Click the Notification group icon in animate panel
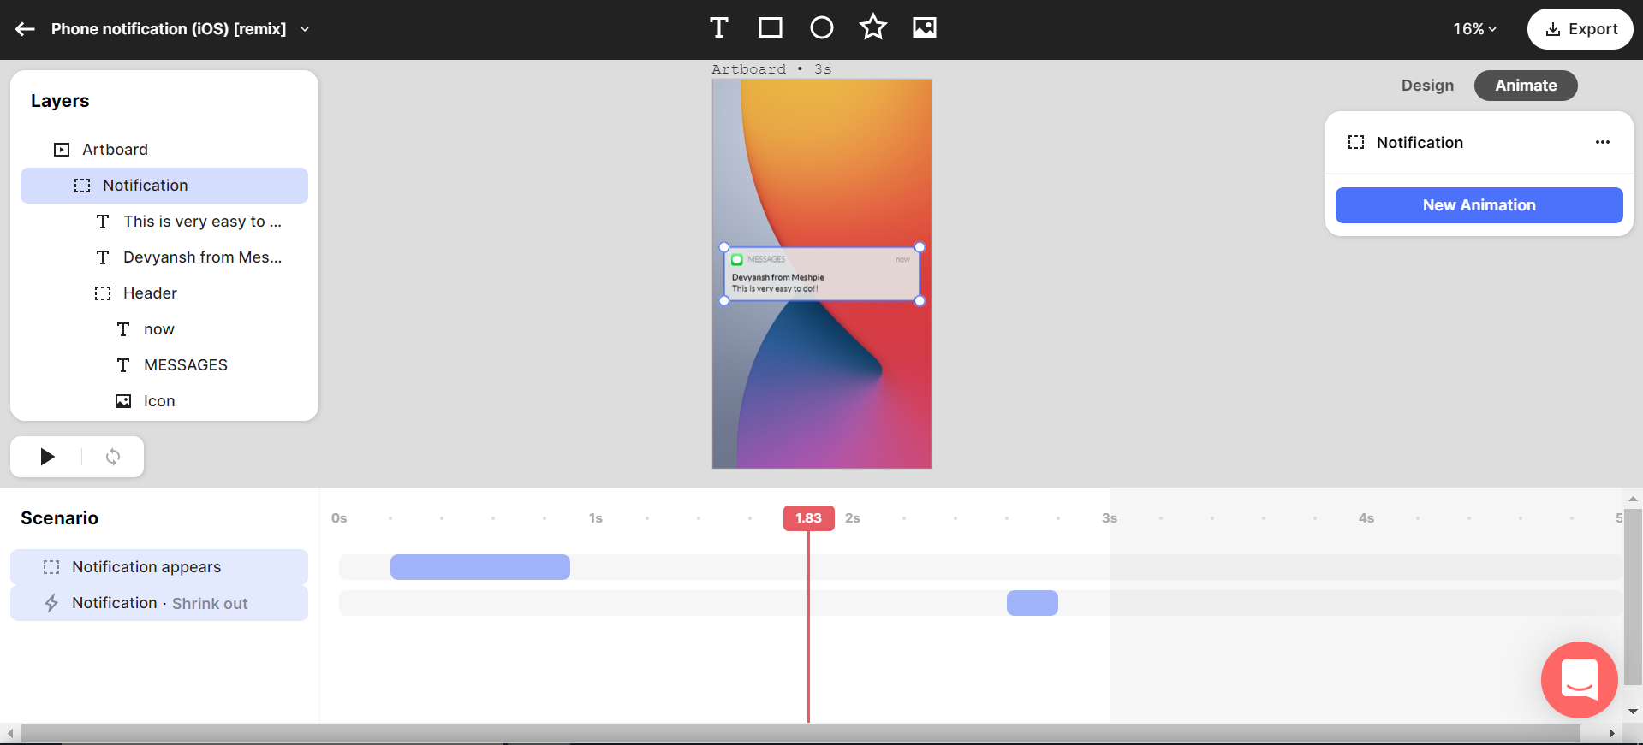 point(1356,142)
